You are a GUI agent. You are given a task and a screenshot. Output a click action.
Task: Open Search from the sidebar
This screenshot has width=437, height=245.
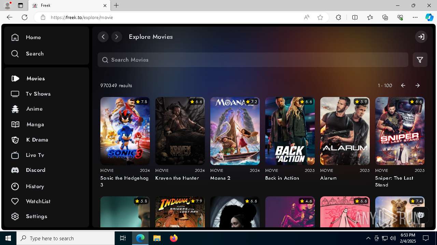[x=27, y=54]
